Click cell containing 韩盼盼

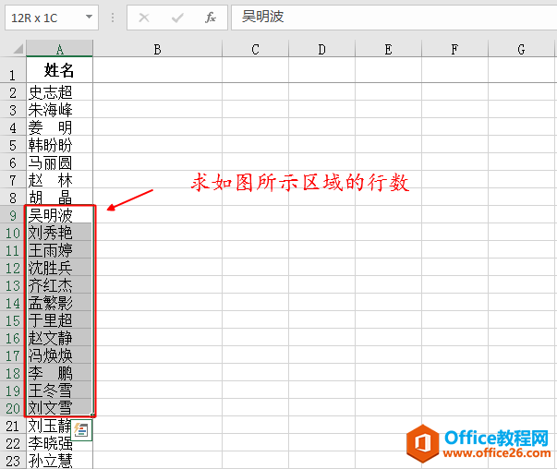click(60, 145)
